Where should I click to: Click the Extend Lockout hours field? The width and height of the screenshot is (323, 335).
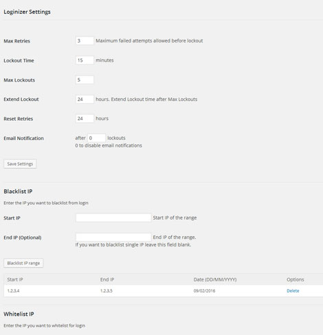pos(85,100)
